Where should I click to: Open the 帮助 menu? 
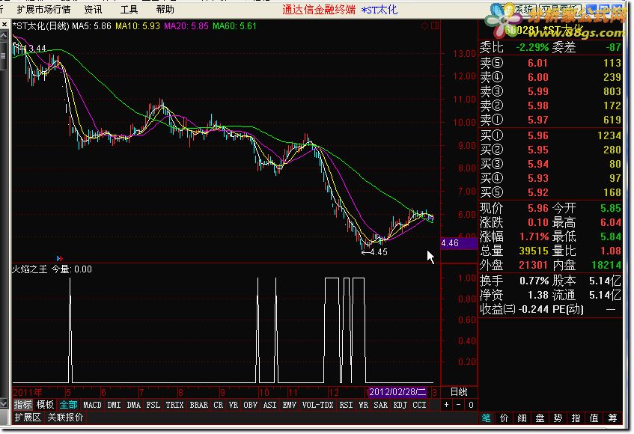165,9
